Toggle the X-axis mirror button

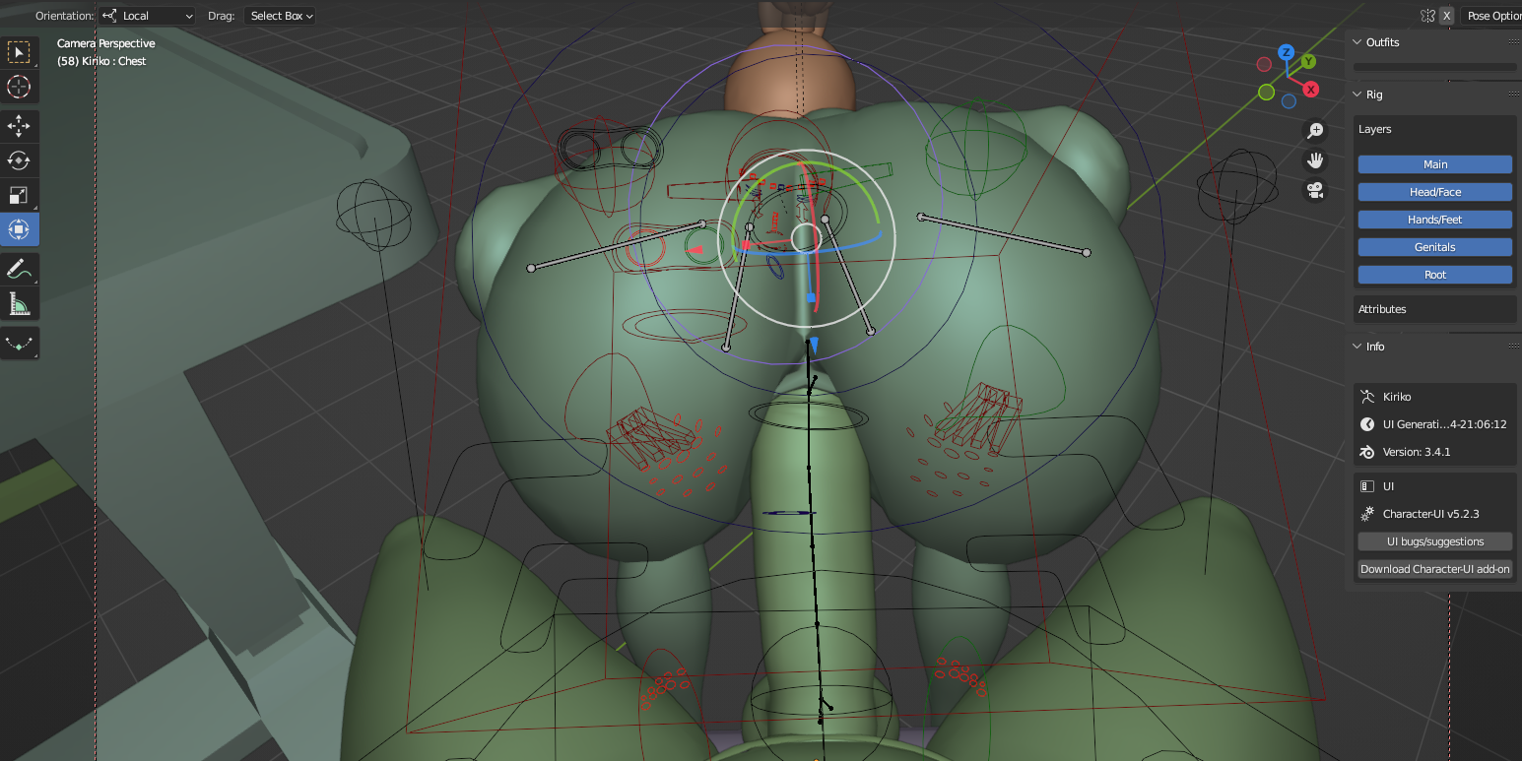pos(1447,16)
